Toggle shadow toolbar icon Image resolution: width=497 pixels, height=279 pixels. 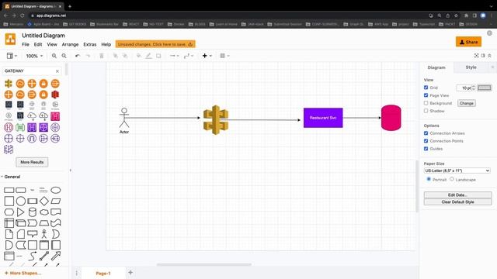coord(158,56)
